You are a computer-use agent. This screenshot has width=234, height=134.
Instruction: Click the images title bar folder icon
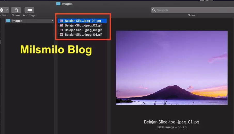58,4
